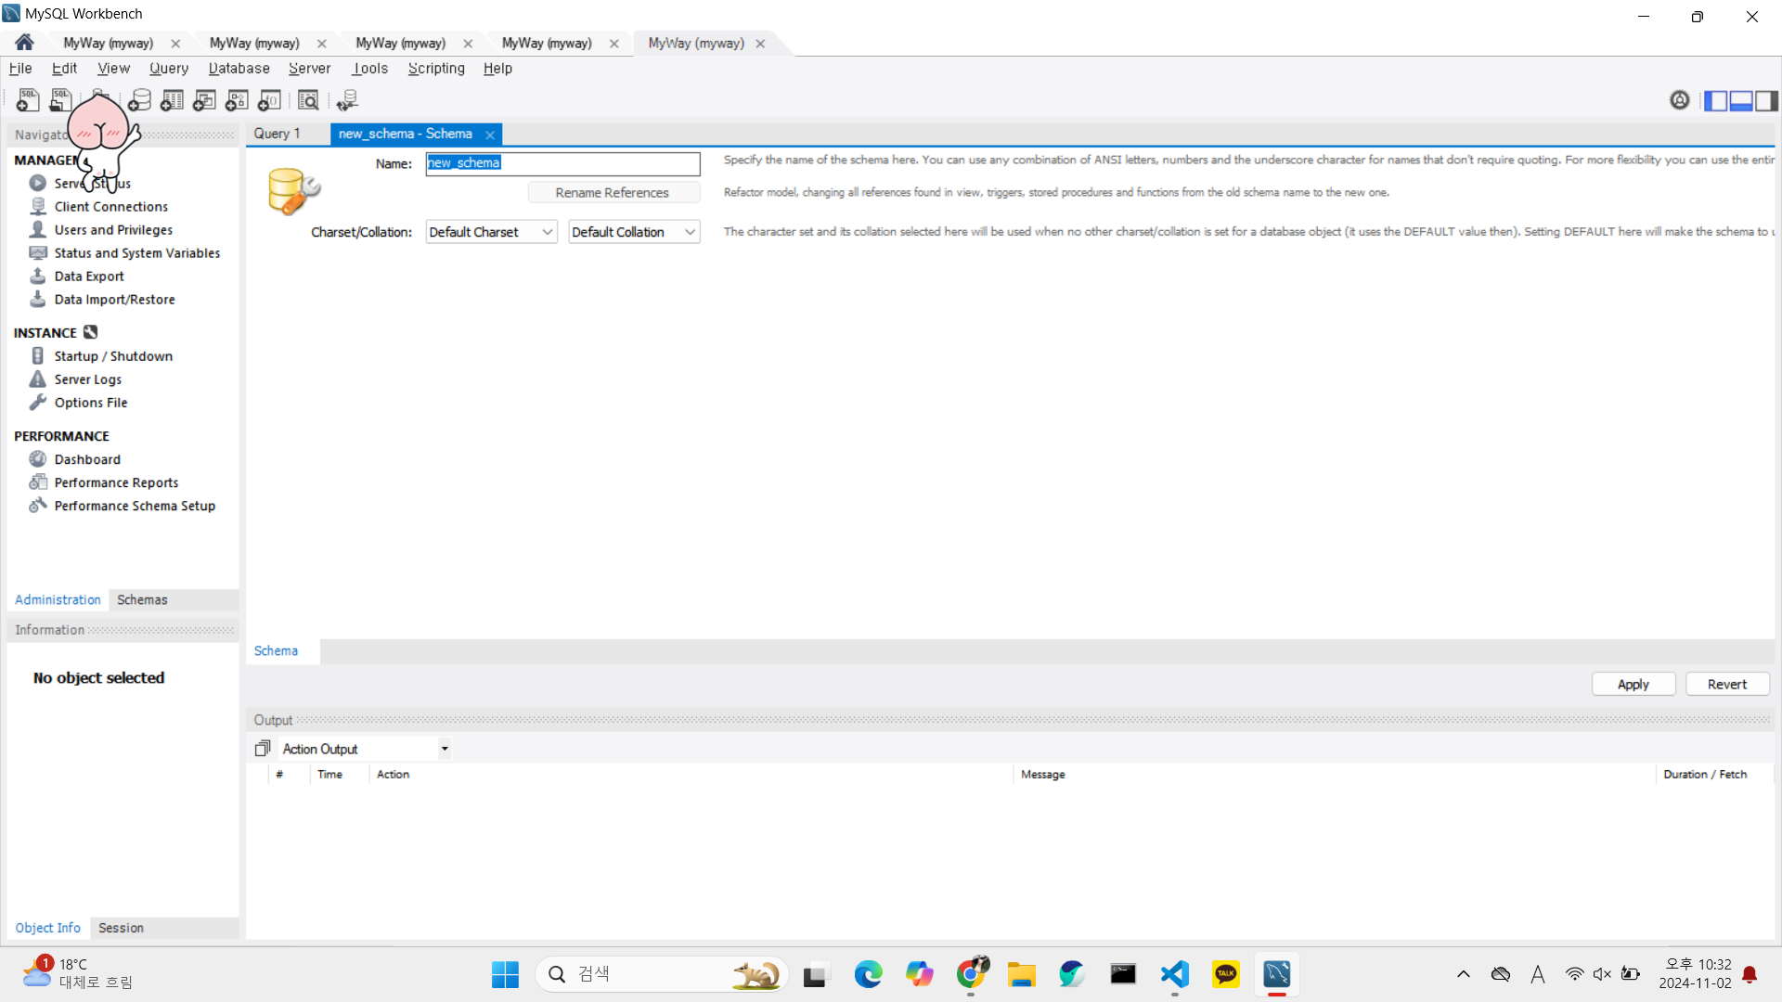Screen dimensions: 1782x1002
Task: Click create new schema toolbar icon
Action: pos(140,100)
